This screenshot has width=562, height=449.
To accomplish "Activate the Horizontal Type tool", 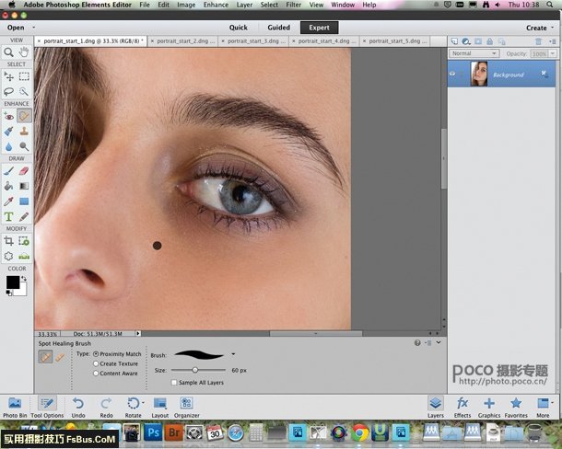I will (8, 216).
